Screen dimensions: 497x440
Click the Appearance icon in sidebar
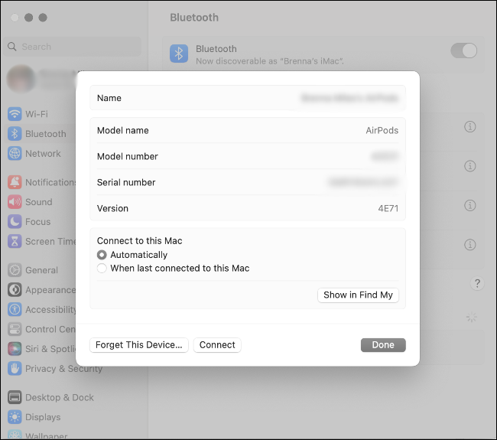tap(15, 289)
